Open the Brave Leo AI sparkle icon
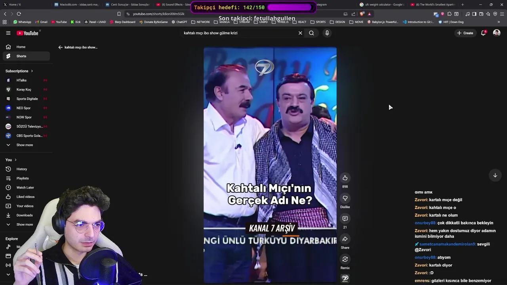 pos(488,14)
